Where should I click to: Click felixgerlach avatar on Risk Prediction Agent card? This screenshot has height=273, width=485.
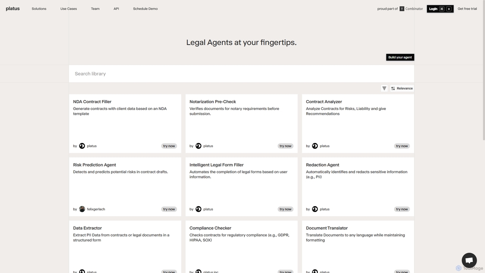click(x=82, y=209)
